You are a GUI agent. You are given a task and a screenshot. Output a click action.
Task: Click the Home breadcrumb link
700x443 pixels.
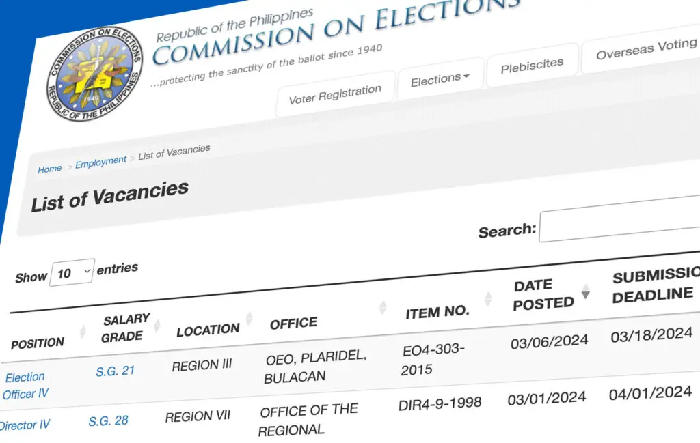coord(49,169)
